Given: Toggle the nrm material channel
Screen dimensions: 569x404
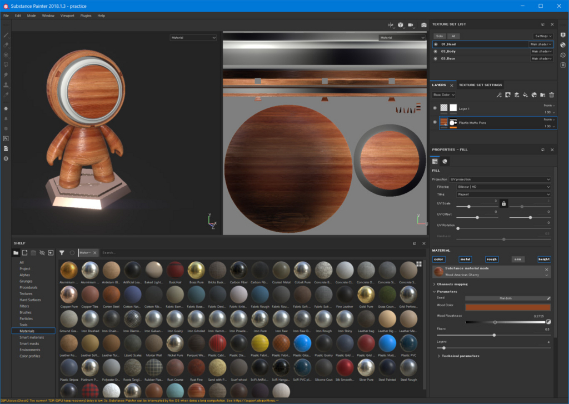Looking at the screenshot, I should click(x=518, y=259).
